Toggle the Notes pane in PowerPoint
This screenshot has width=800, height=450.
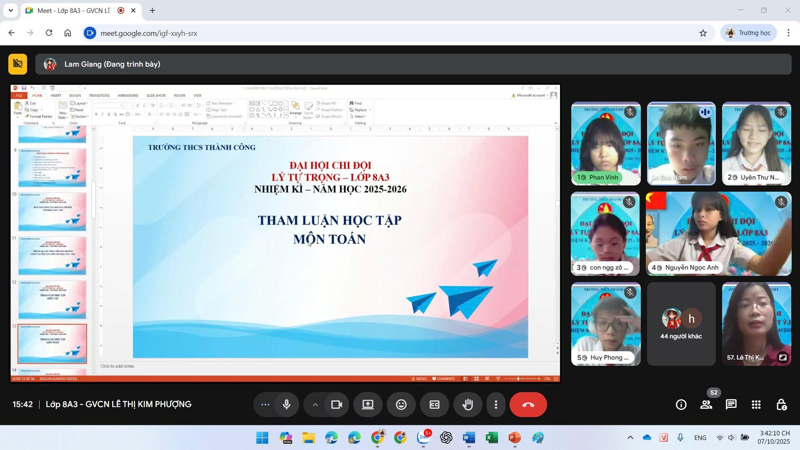coord(420,378)
